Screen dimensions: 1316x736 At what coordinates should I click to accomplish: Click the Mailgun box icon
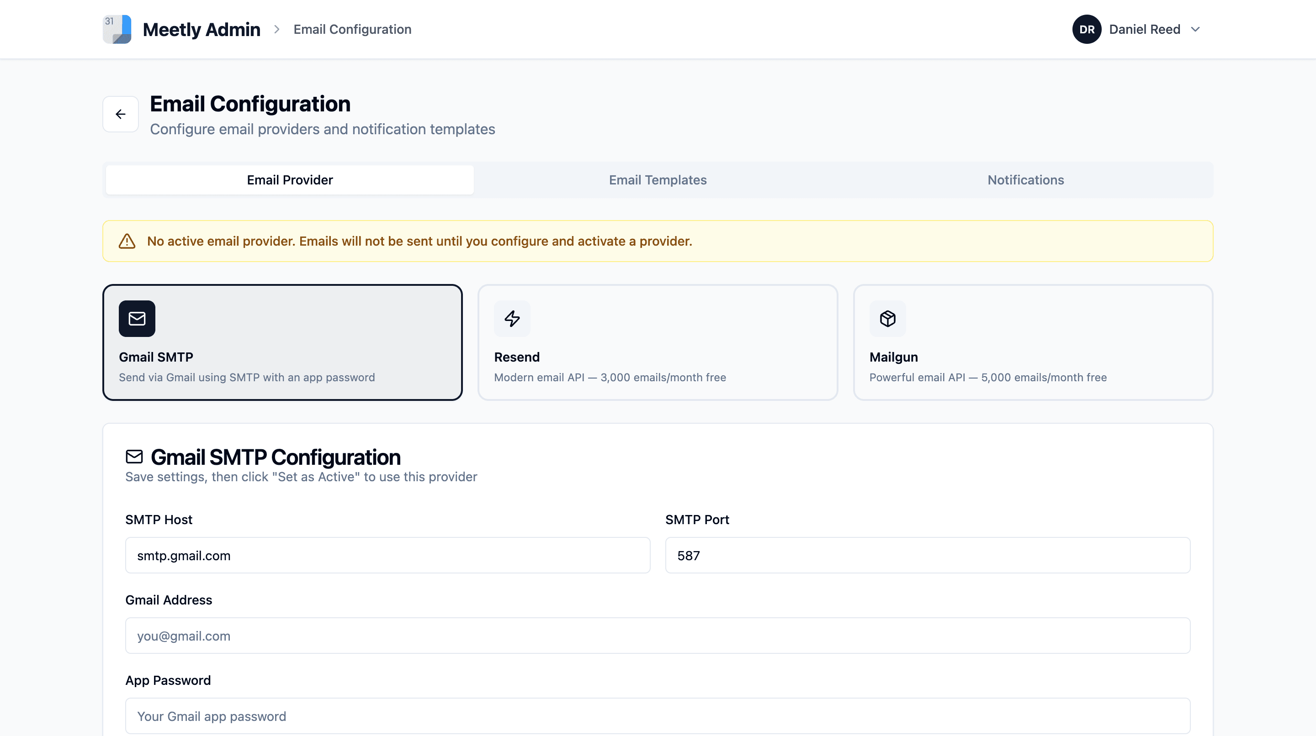coord(887,319)
